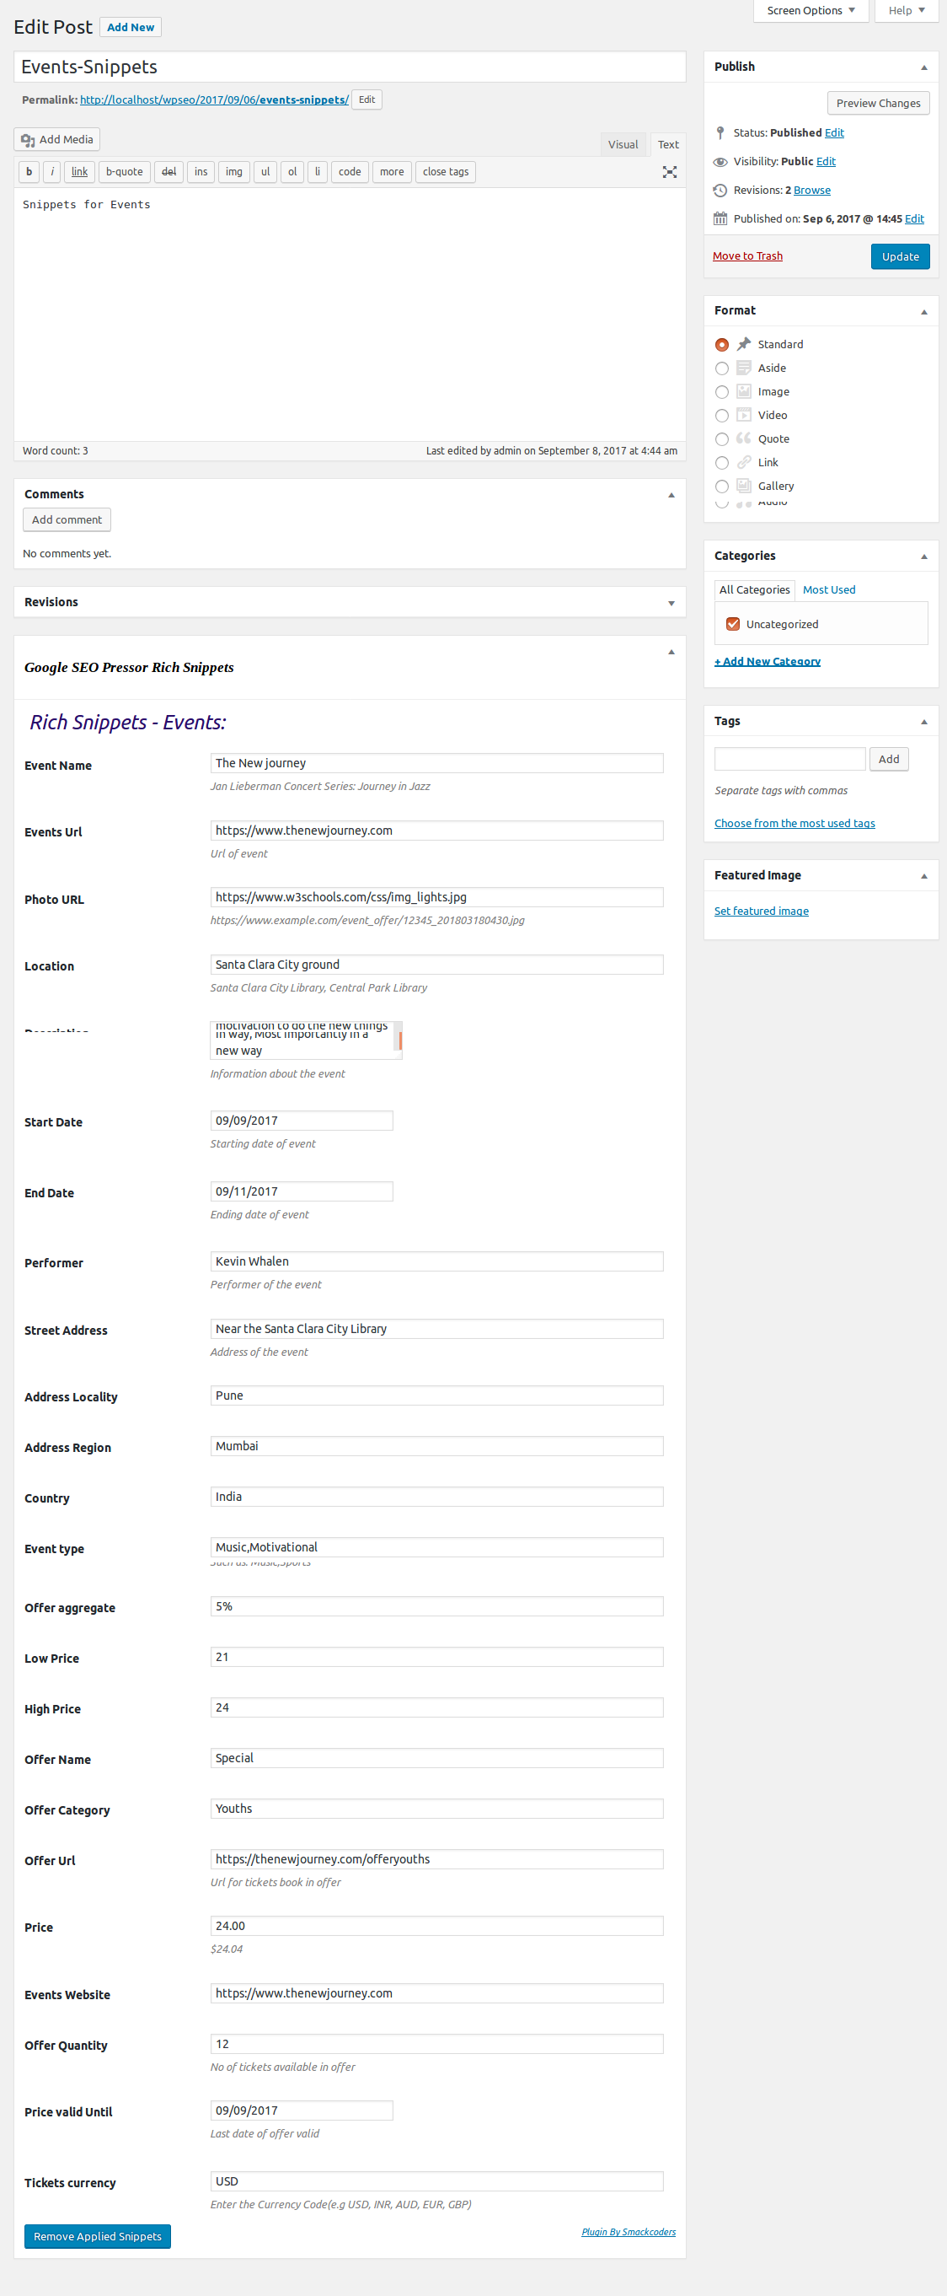Collapse Google SEO Pressor Rich Snippets panel
Screen dimensions: 947x2296
pos(671,652)
